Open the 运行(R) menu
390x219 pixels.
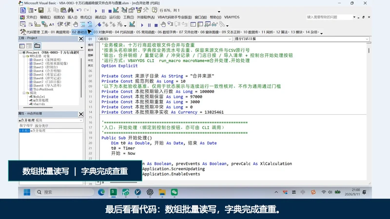[x=115, y=17]
